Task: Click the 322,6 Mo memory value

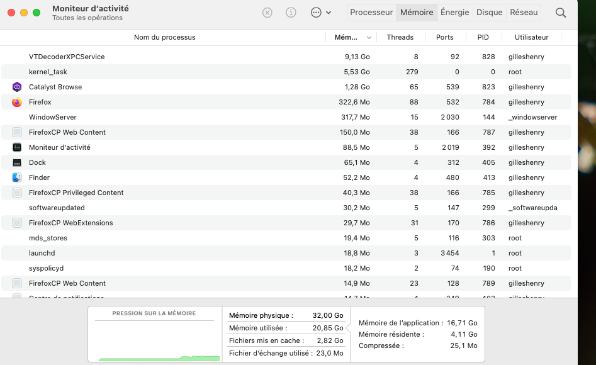Action: pyautogui.click(x=354, y=103)
